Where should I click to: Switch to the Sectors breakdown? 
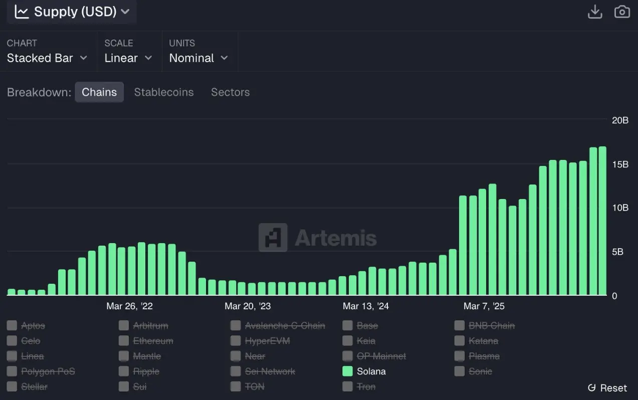[230, 92]
